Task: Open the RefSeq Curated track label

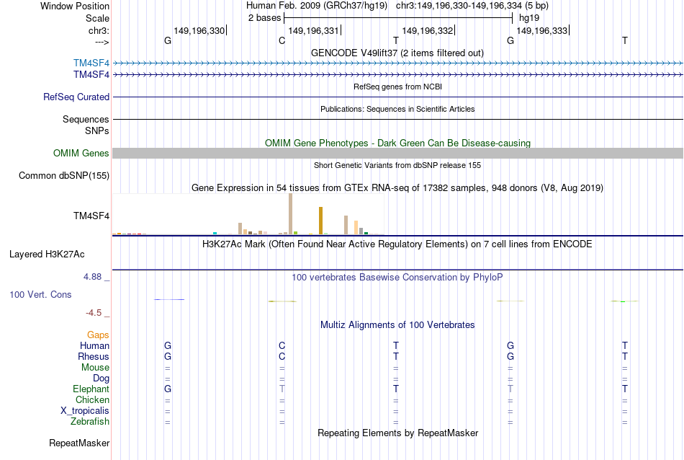Action: (76, 97)
